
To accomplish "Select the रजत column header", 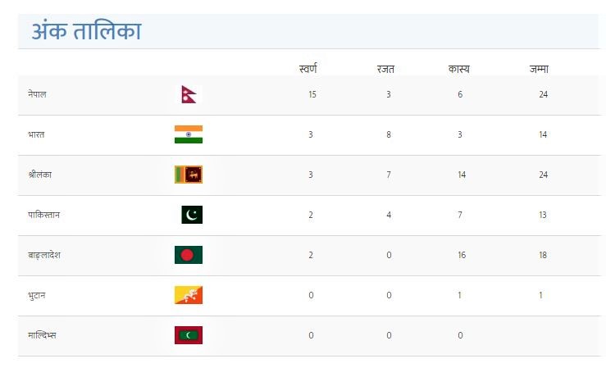I will coord(385,69).
